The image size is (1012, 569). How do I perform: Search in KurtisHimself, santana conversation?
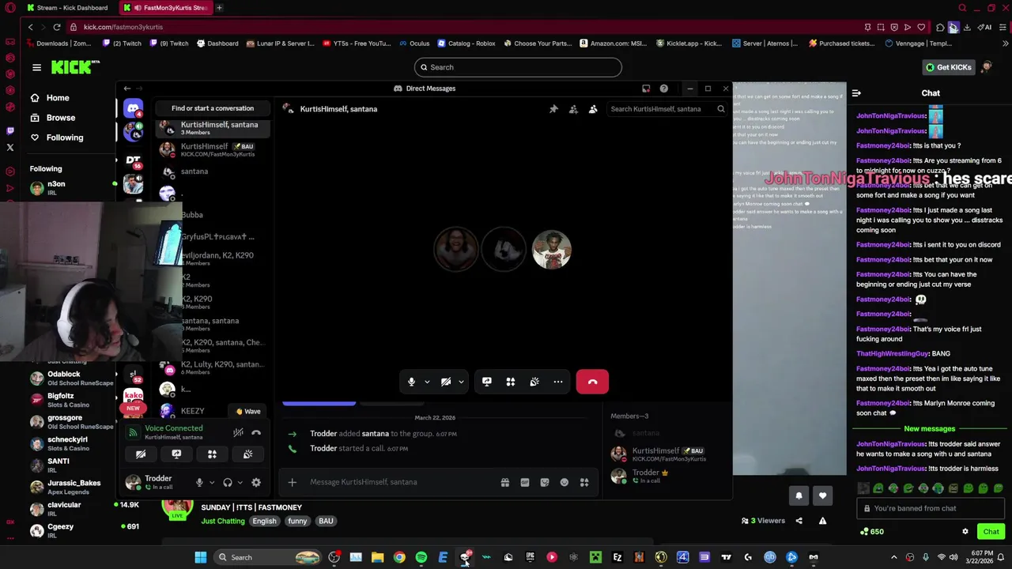click(666, 109)
